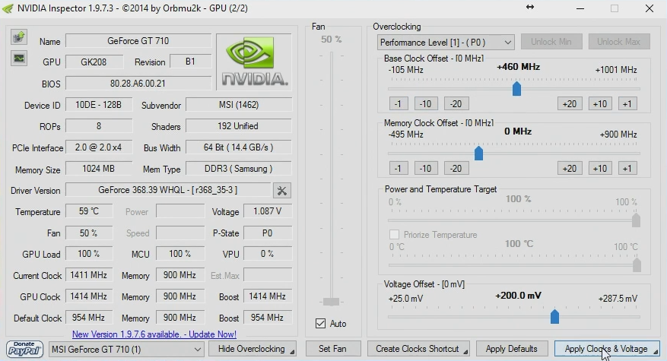Click the Unlock Min button

551,42
